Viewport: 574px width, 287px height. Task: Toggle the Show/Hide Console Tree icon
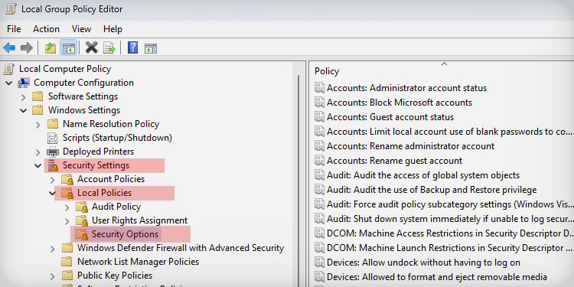click(68, 47)
